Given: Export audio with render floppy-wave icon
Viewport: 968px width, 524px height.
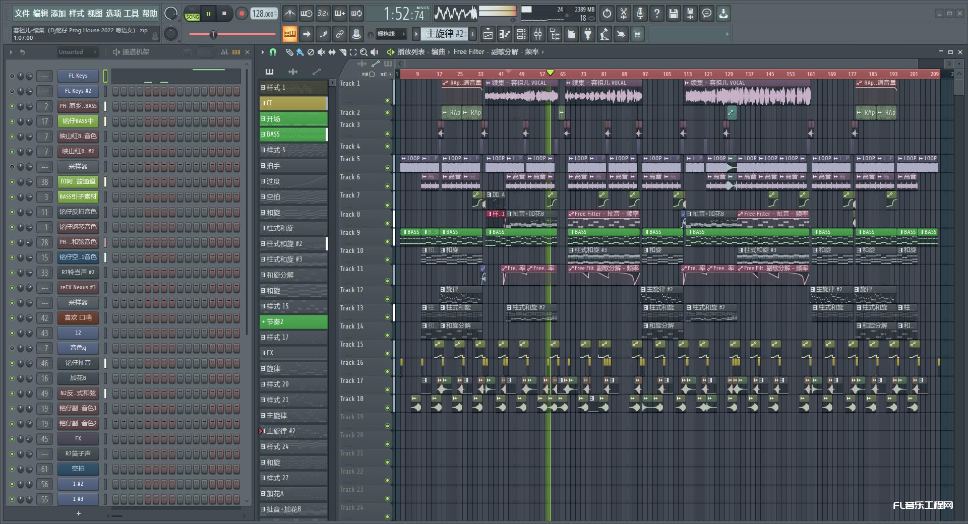Looking at the screenshot, I should [690, 14].
